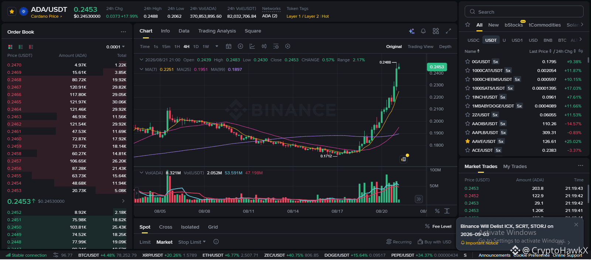The height and width of the screenshot is (260, 591).
Task: Open the favorites star filter tab
Action: pyautogui.click(x=468, y=25)
